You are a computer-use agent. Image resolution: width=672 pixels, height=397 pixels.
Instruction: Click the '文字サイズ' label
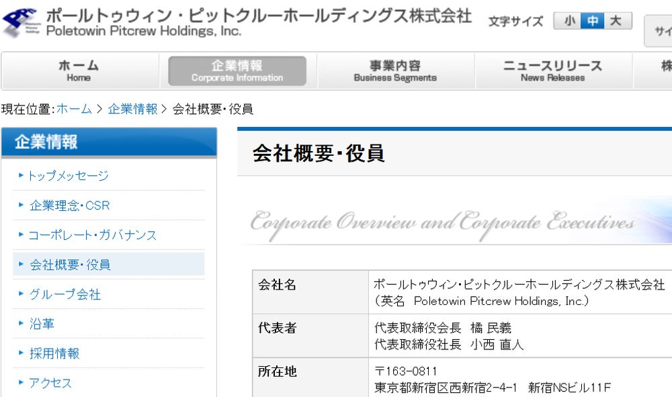(515, 21)
